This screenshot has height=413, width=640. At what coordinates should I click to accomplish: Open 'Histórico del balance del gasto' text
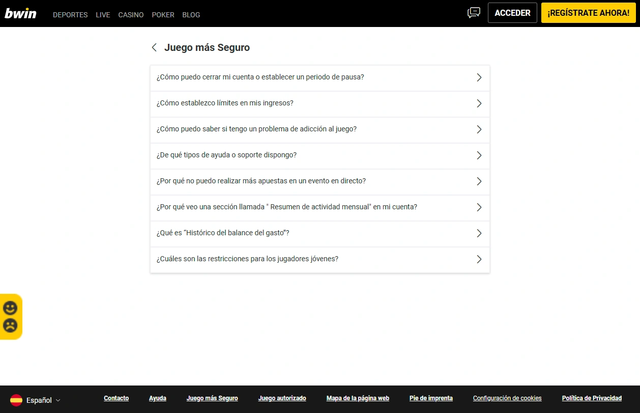223,233
